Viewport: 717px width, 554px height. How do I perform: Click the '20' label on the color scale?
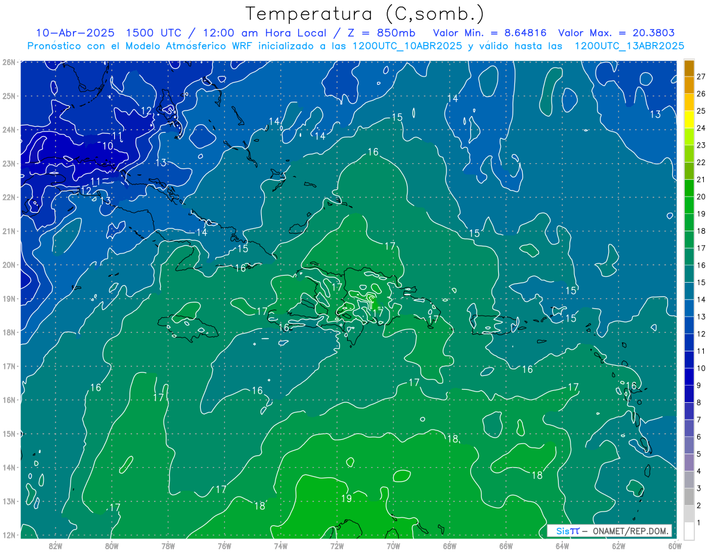click(701, 197)
